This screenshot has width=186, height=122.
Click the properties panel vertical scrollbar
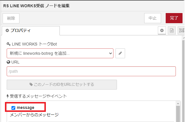point(183,81)
